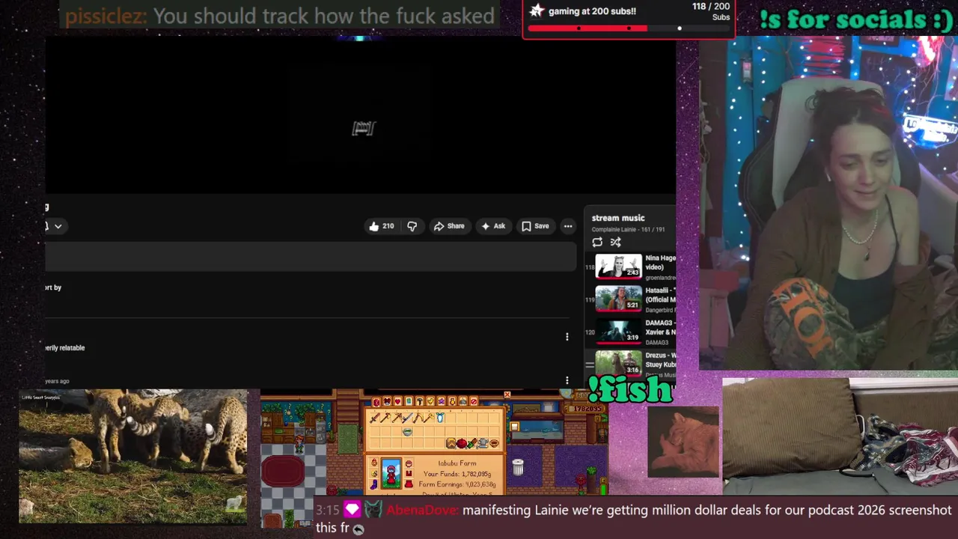Click the cheetah video overlay
The image size is (958, 539).
click(133, 456)
